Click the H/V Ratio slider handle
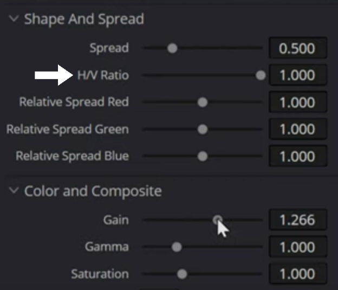 (261, 75)
